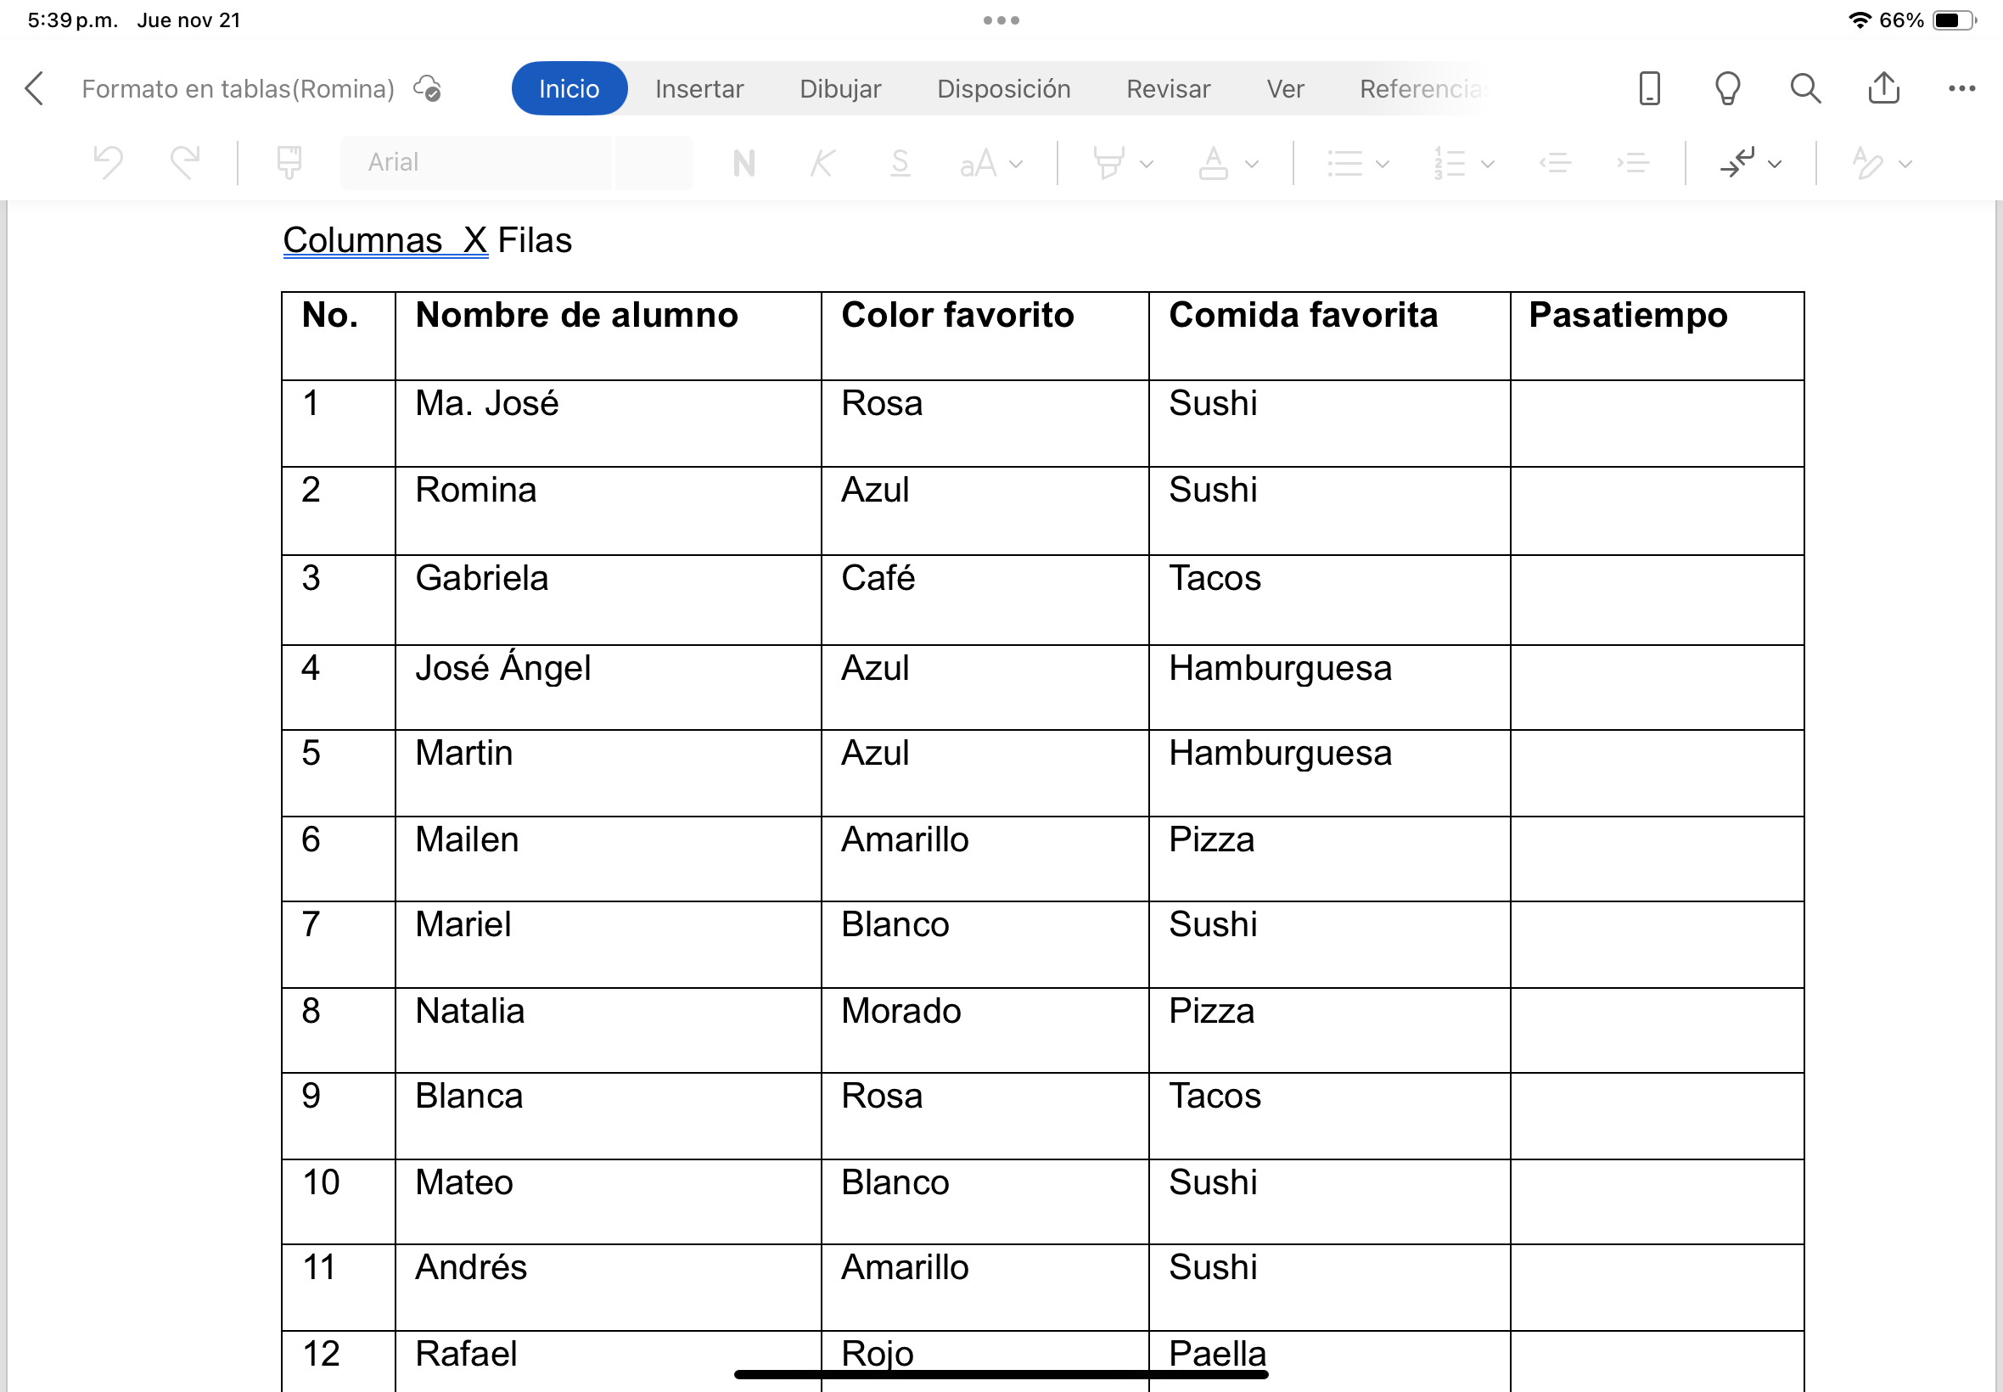Toggle italic K formatting

pyautogui.click(x=822, y=162)
